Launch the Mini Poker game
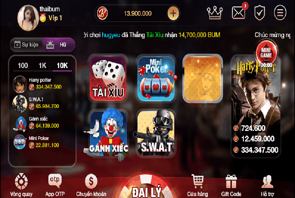 (156, 78)
